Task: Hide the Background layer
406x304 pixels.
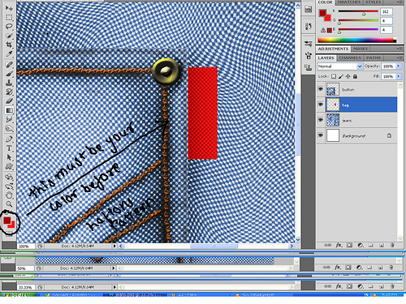Action: (321, 135)
